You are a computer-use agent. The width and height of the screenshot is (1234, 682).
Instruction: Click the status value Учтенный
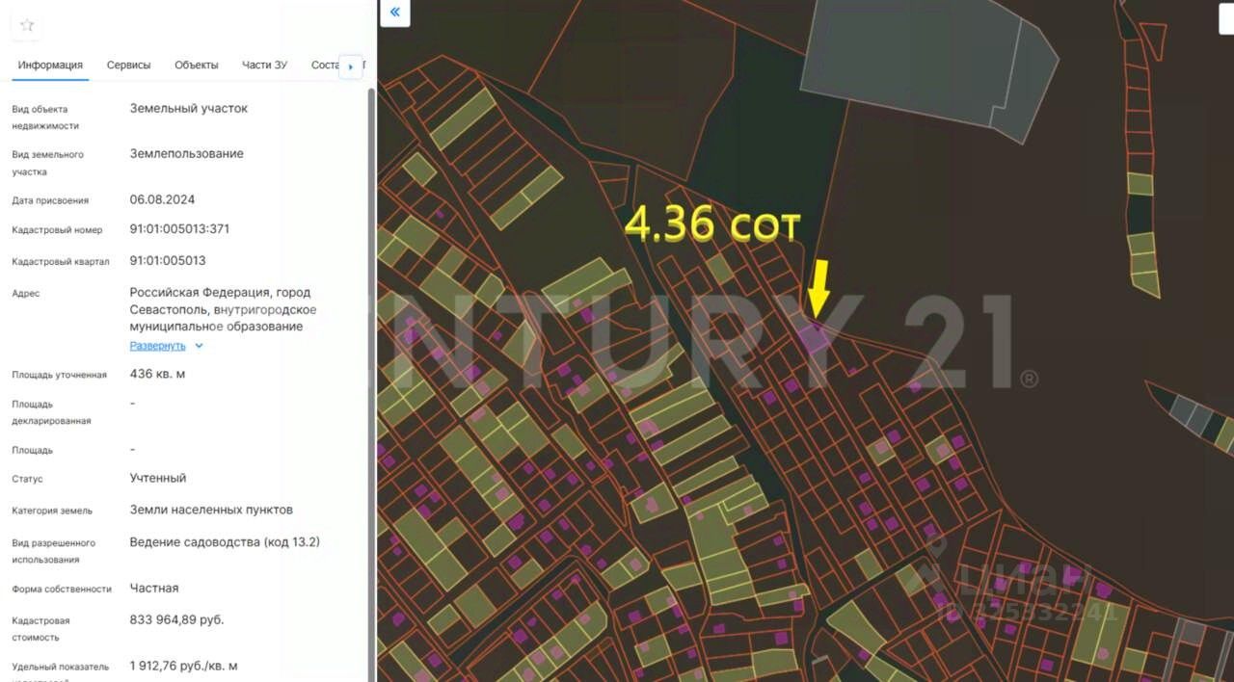(x=158, y=478)
